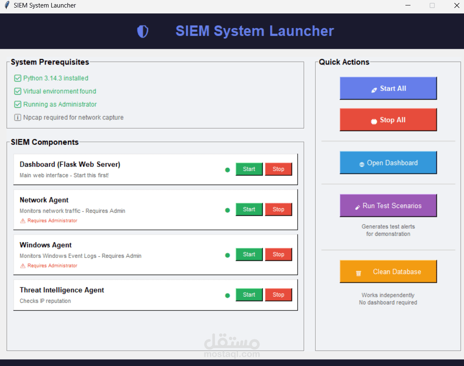
Task: Halt everything with Stop All button
Action: click(x=388, y=120)
